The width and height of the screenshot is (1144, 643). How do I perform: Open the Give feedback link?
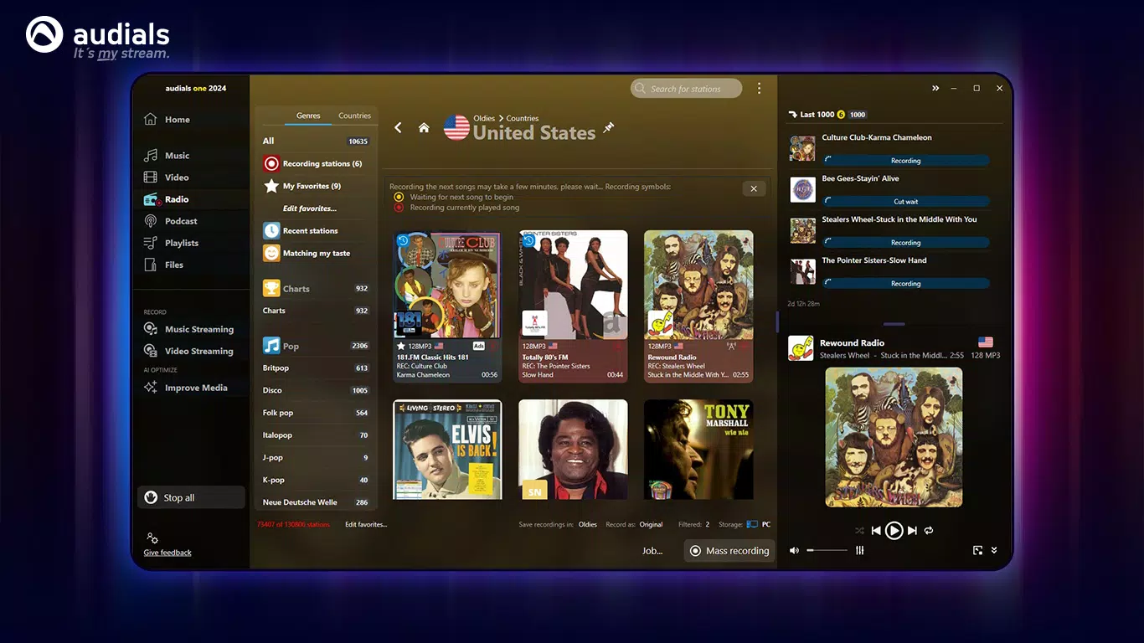167,553
